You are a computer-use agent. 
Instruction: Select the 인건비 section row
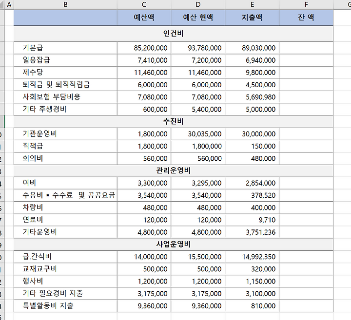[x=174, y=34]
